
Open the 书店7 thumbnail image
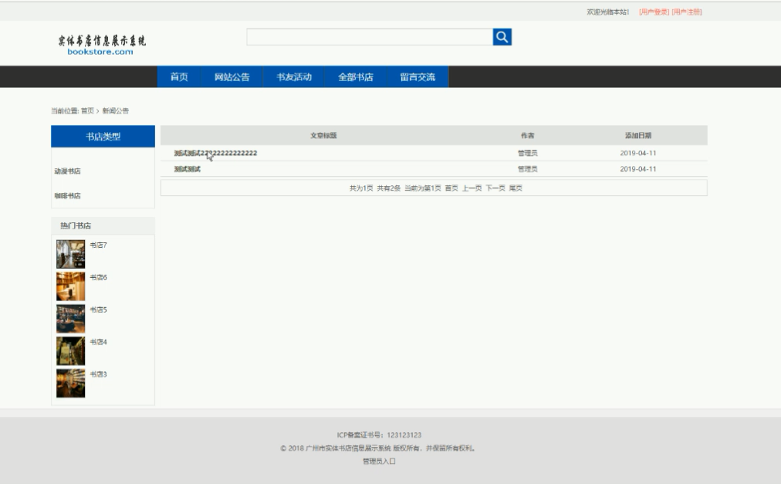tap(71, 254)
